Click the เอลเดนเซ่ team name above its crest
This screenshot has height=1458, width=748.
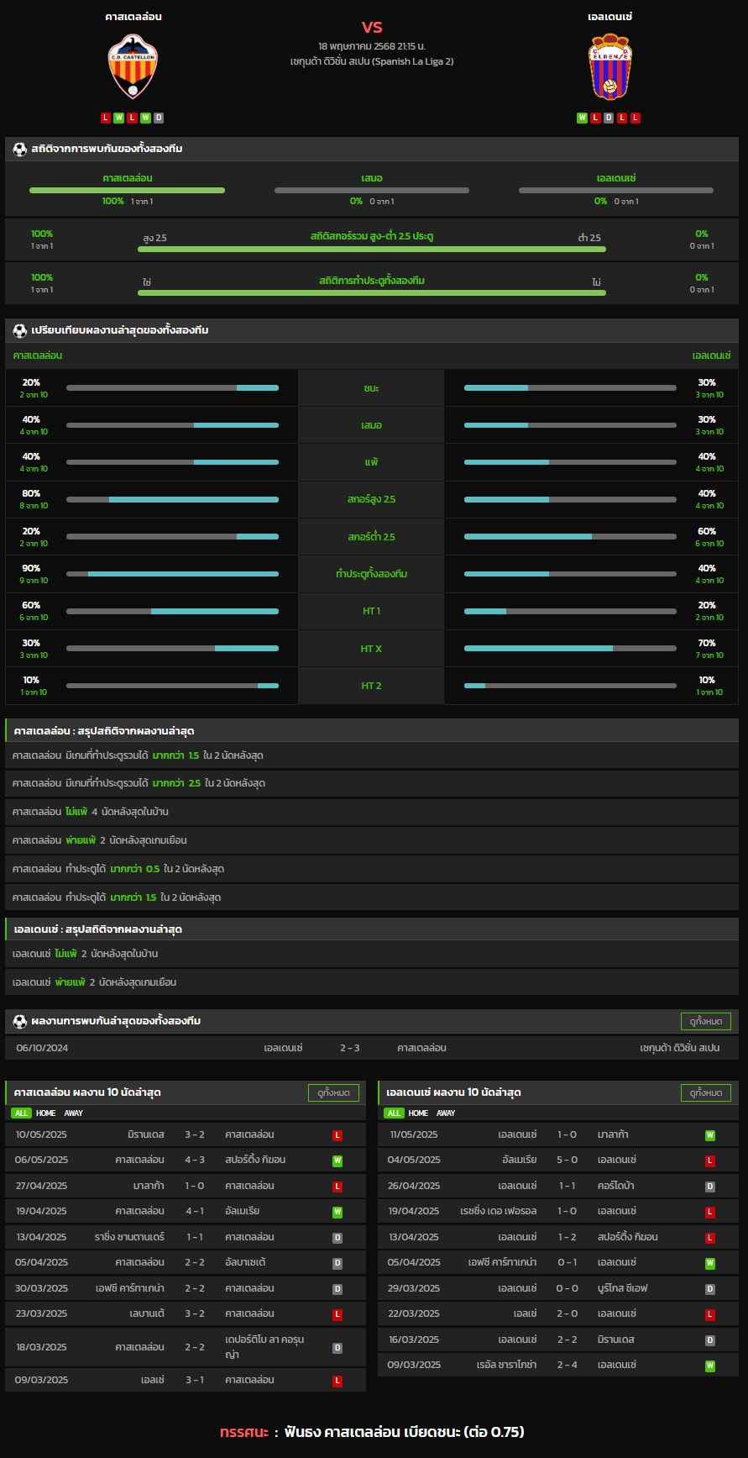[610, 17]
